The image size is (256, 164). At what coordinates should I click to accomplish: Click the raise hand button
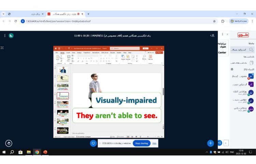click(9, 143)
